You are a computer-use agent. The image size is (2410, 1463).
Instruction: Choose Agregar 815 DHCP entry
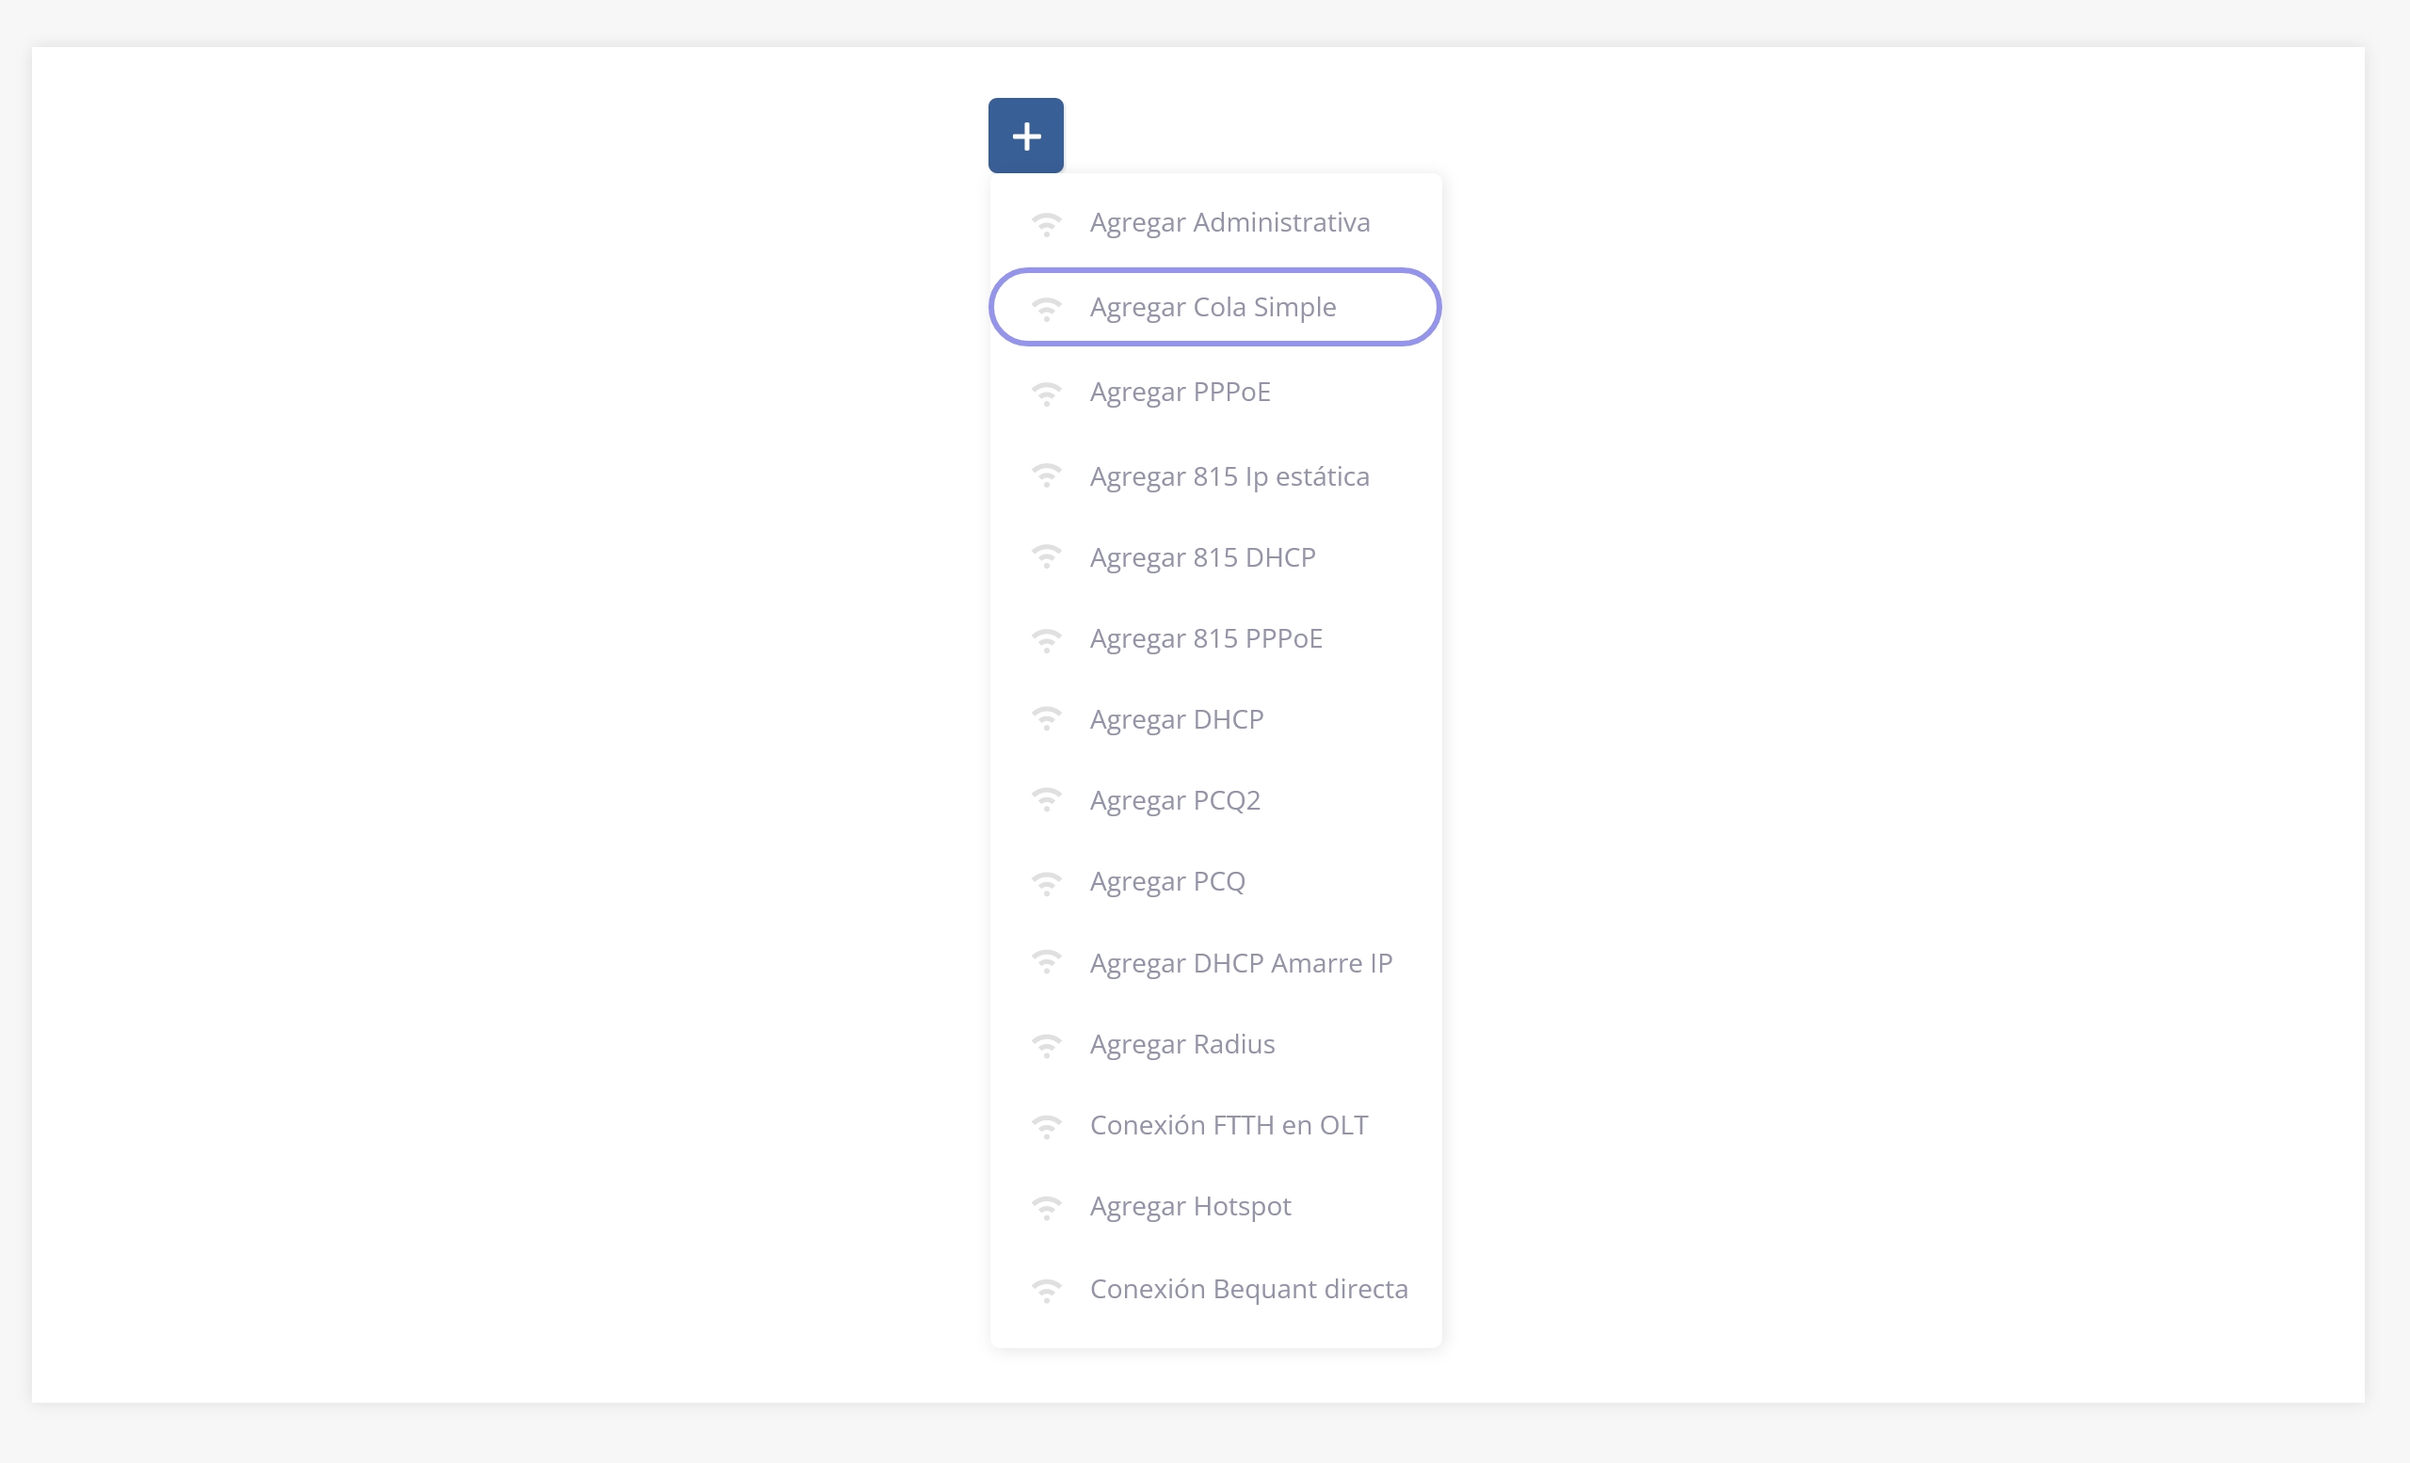click(x=1202, y=557)
